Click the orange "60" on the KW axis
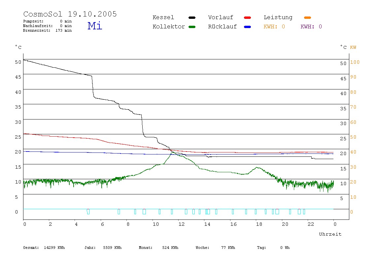This screenshot has height=268, width=379. coord(353,122)
